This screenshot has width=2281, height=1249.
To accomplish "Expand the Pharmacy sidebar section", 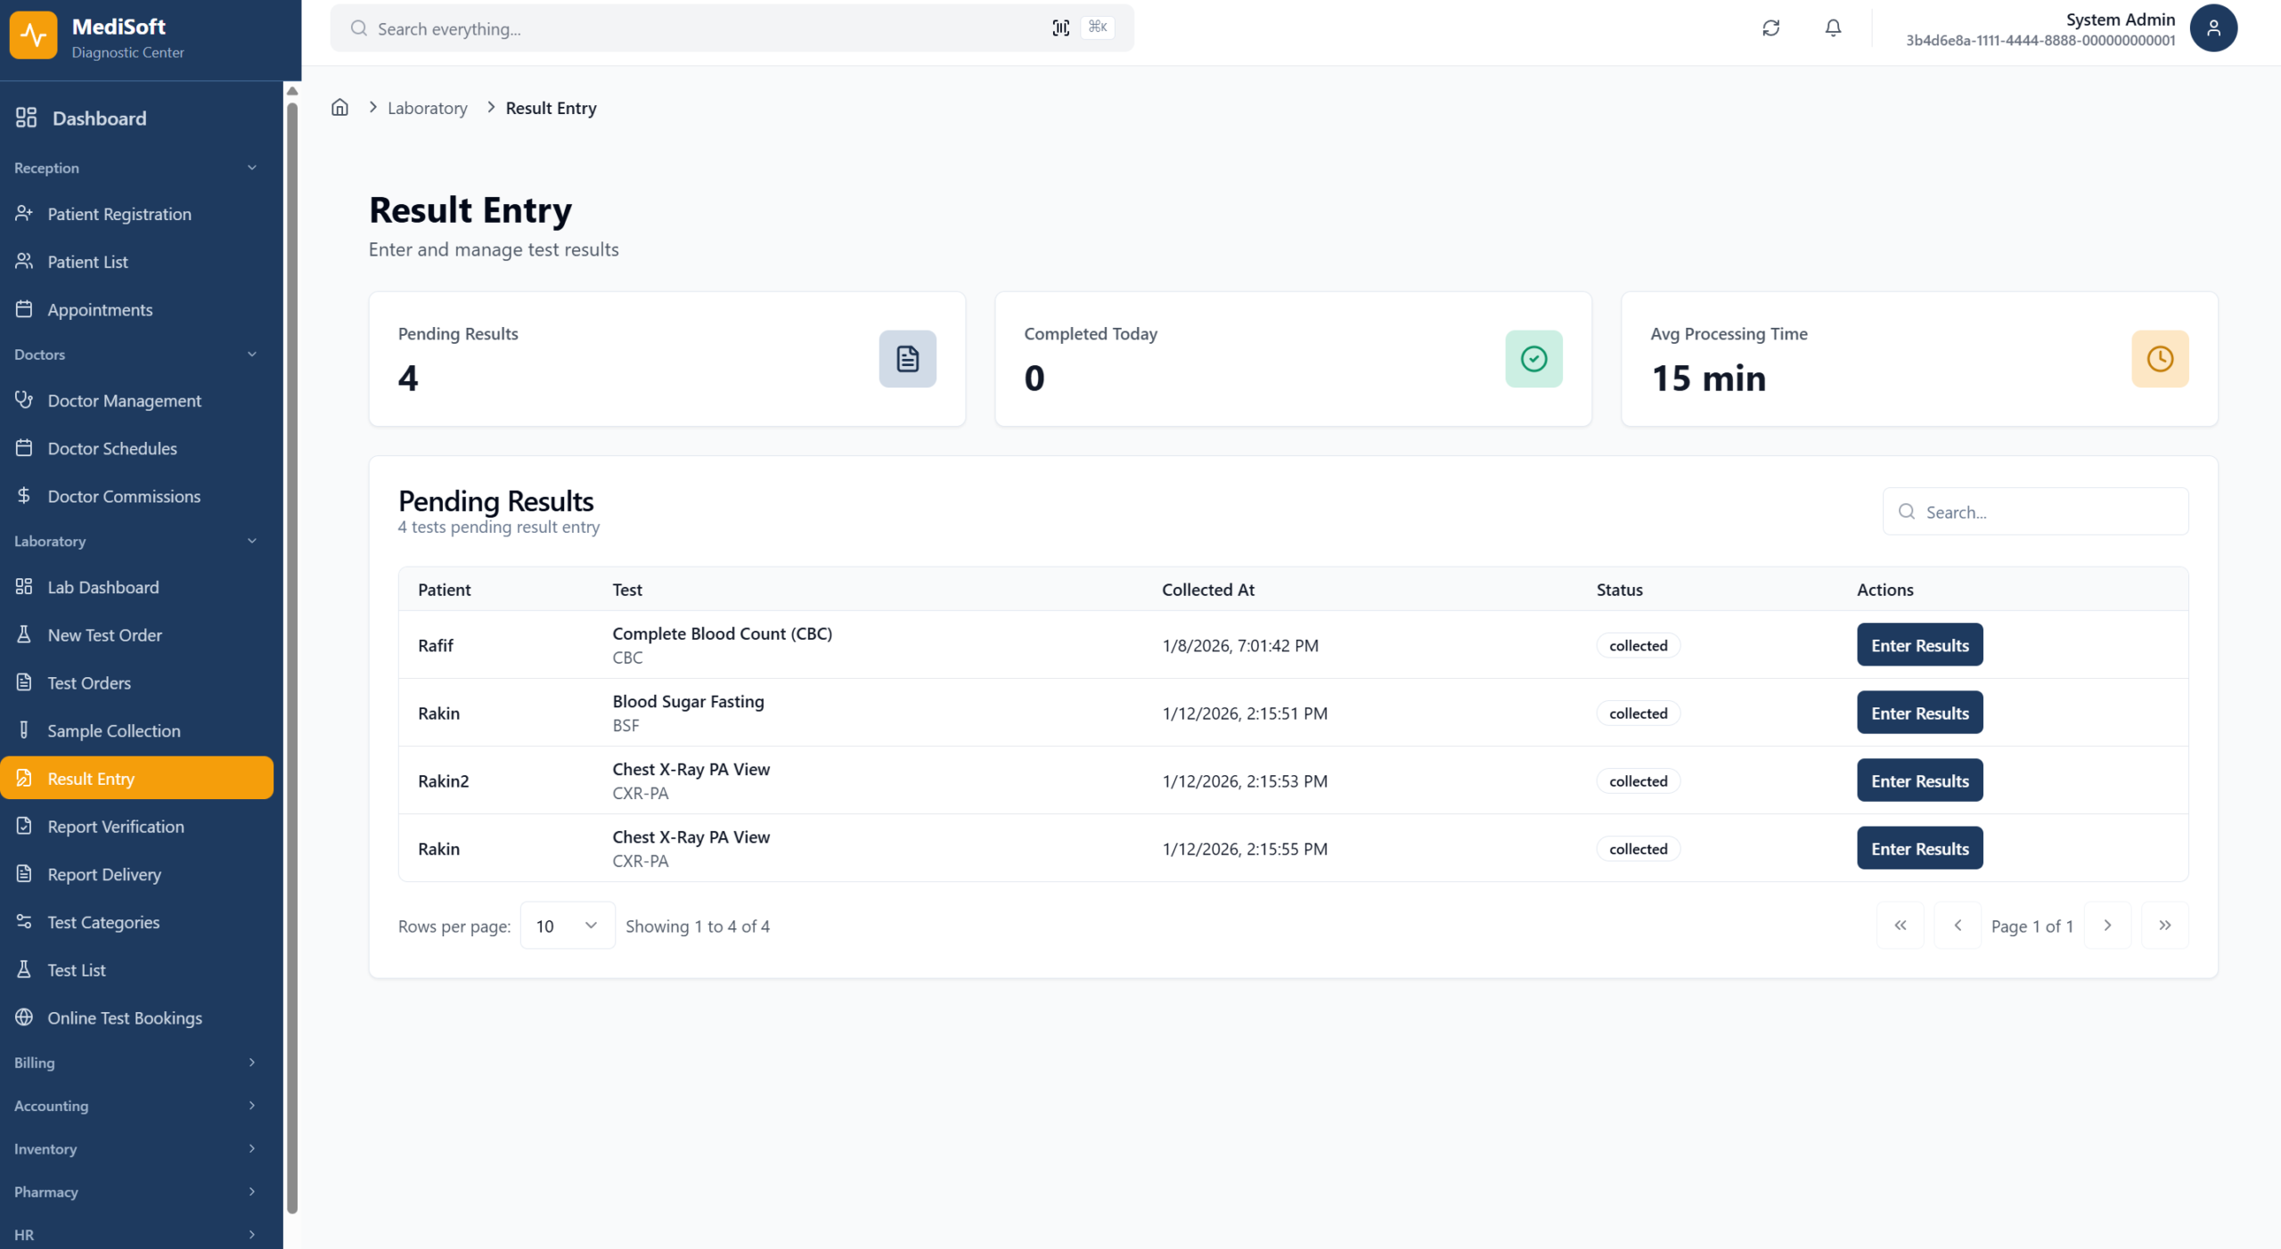I will point(135,1191).
